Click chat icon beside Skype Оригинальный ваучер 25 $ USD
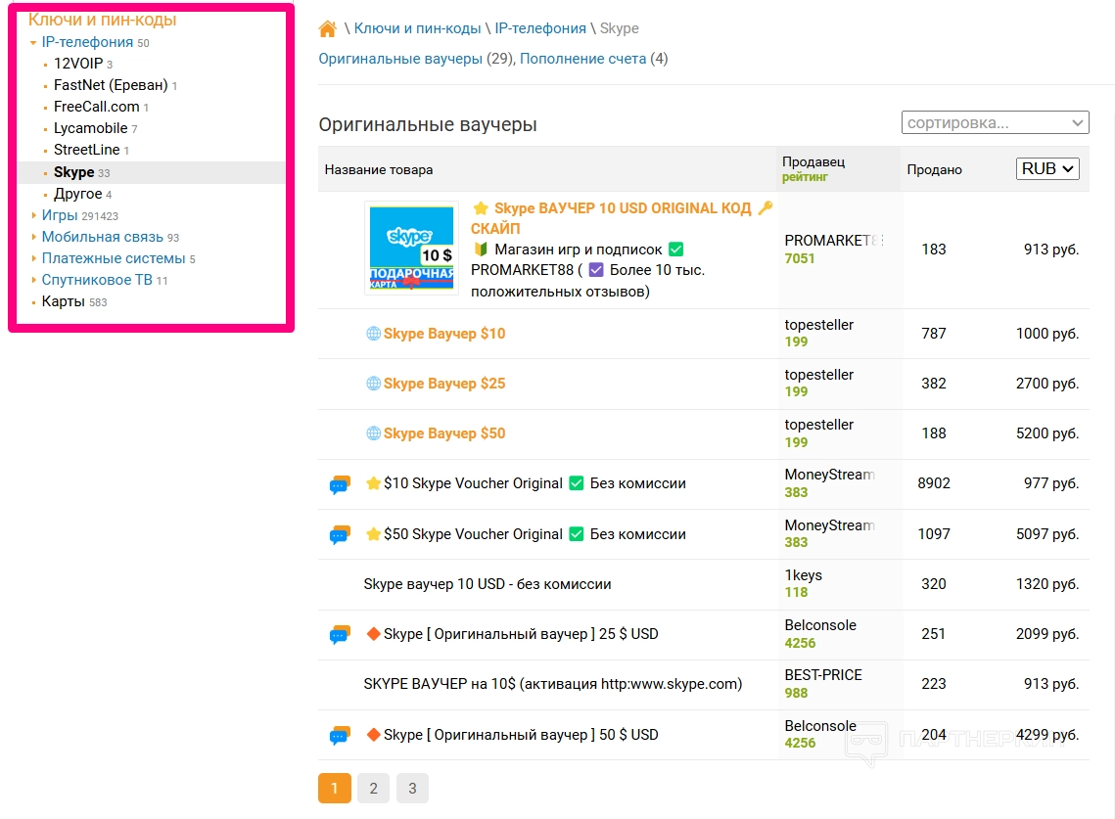The height and width of the screenshot is (819, 1115). pyautogui.click(x=340, y=635)
